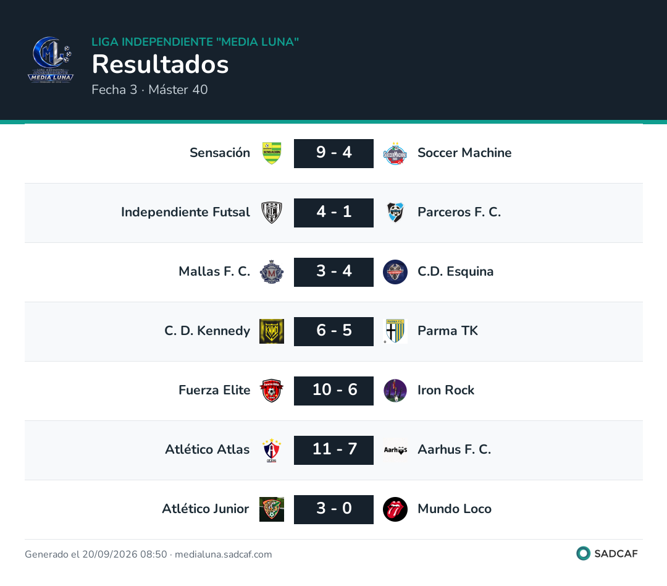Click the Iron Rock purple logo
Screen dimensions: 667x586
point(395,391)
